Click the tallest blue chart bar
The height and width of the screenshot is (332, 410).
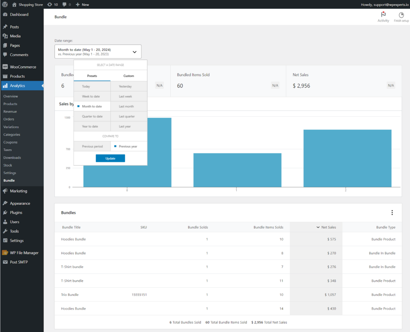(159, 152)
